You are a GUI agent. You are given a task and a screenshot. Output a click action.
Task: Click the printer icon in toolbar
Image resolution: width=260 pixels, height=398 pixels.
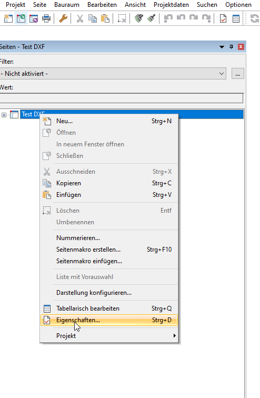click(46, 18)
